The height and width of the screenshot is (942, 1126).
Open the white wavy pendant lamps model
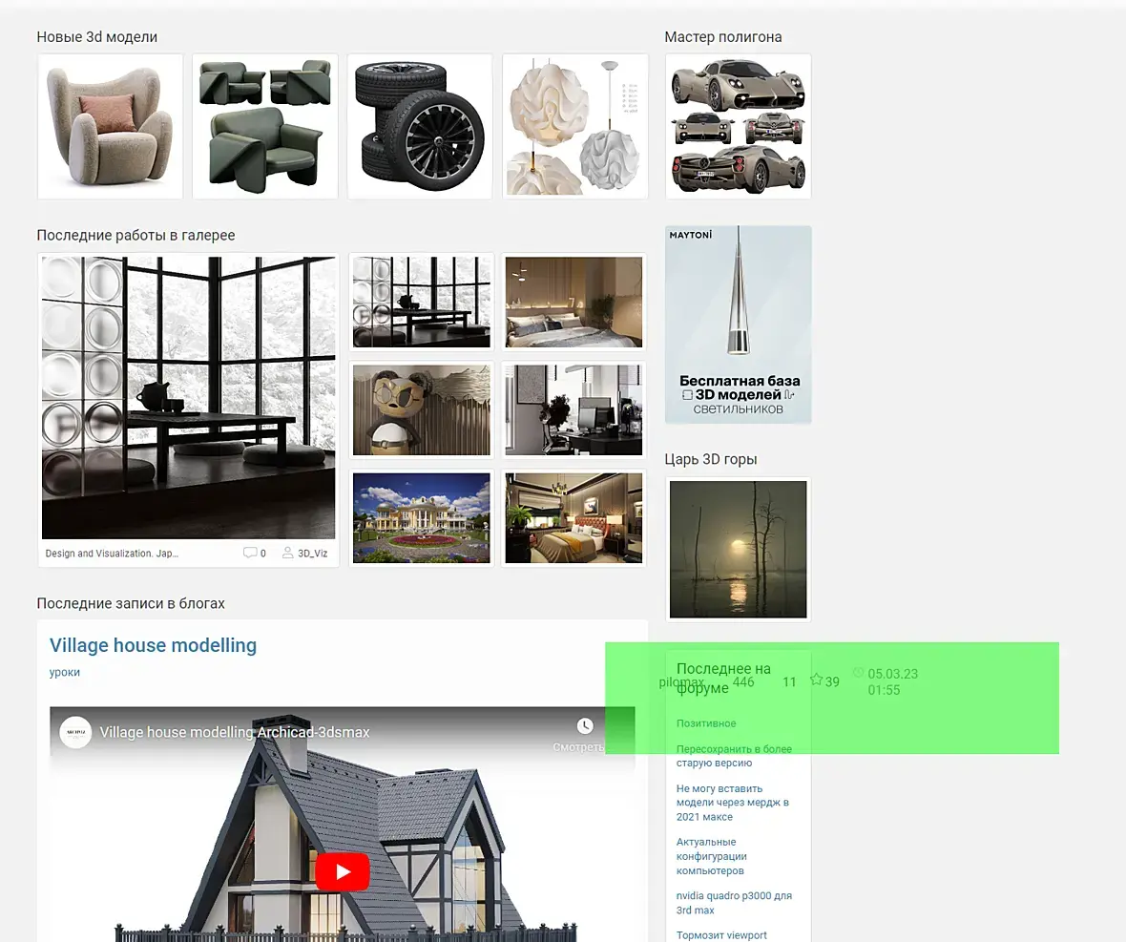pyautogui.click(x=575, y=126)
